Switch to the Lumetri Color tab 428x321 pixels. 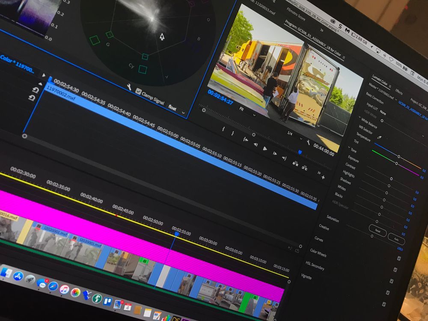[380, 81]
